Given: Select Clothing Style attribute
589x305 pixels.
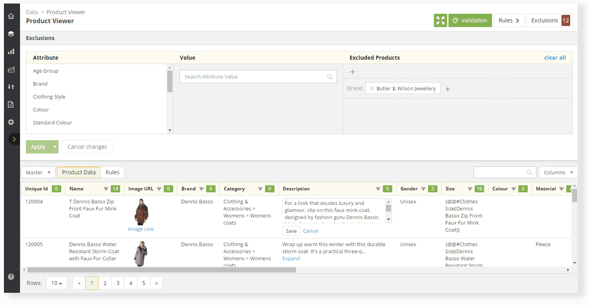Looking at the screenshot, I should [49, 97].
